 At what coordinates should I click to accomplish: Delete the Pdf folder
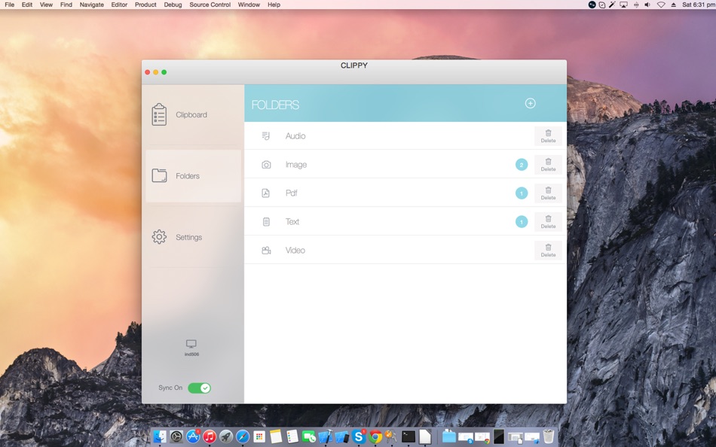(549, 193)
